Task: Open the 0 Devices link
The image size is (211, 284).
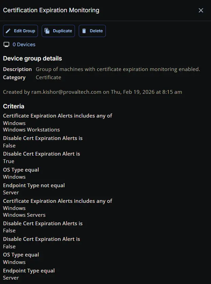Action: 24,45
